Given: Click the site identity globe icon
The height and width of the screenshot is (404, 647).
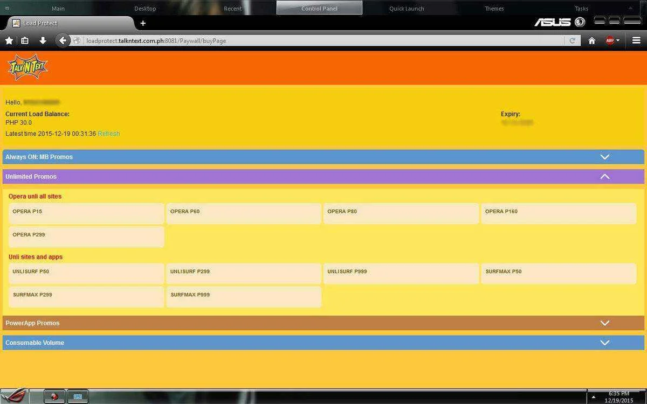Looking at the screenshot, I should point(77,40).
